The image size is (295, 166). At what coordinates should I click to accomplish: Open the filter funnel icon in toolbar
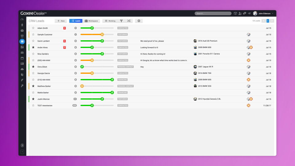click(x=121, y=21)
